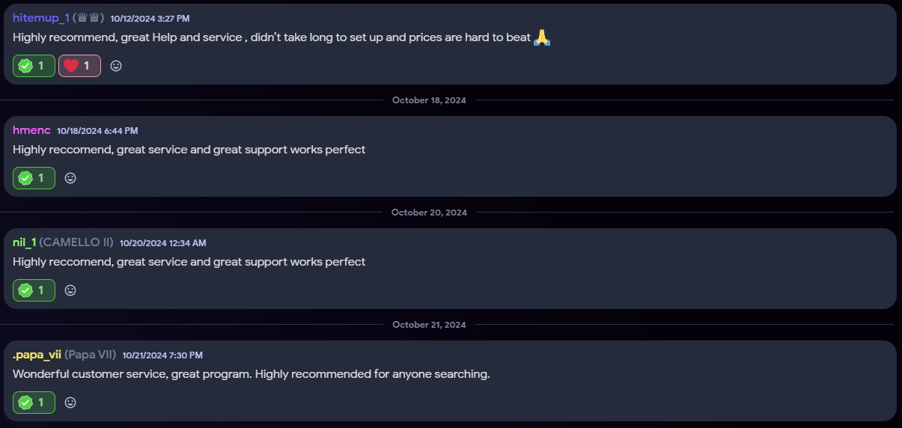Click the 10/12/2024 3:27 PM timestamp
The image size is (902, 428).
coord(150,19)
